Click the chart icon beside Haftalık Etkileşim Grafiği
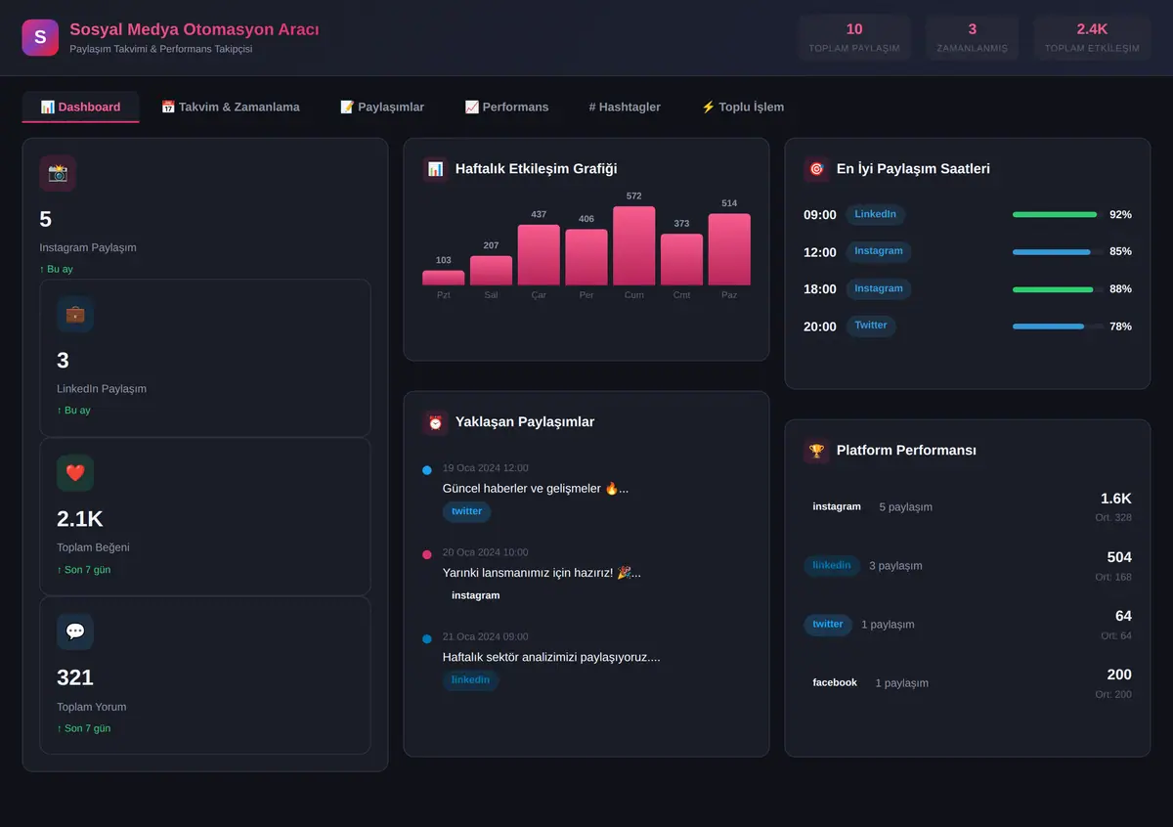 pos(436,169)
